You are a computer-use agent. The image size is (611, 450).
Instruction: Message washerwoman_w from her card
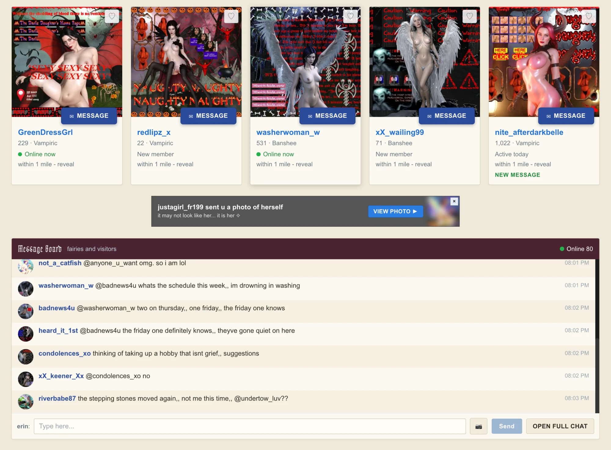point(327,116)
